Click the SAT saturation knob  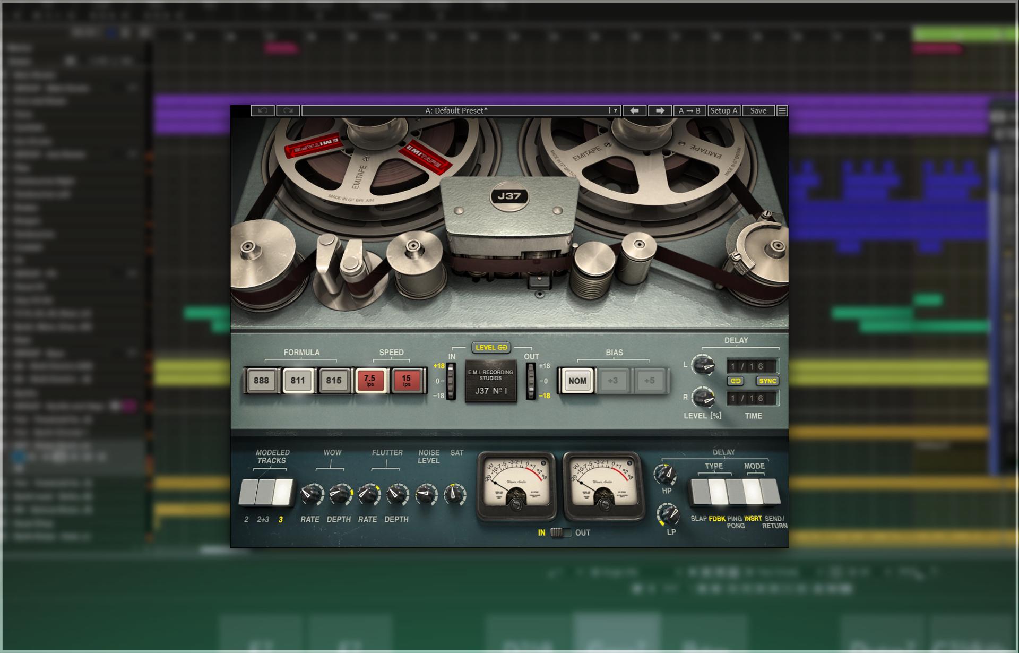(455, 495)
